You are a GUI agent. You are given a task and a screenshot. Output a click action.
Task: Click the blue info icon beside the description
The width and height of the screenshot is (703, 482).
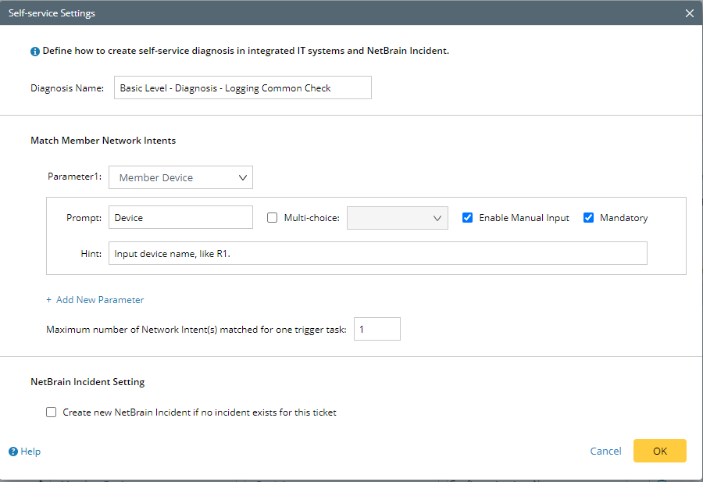(x=35, y=52)
